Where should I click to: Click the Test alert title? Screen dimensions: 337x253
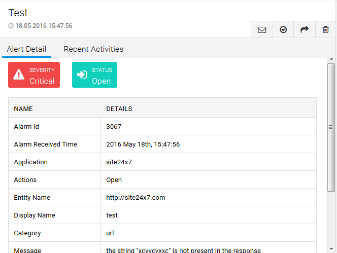tap(18, 13)
